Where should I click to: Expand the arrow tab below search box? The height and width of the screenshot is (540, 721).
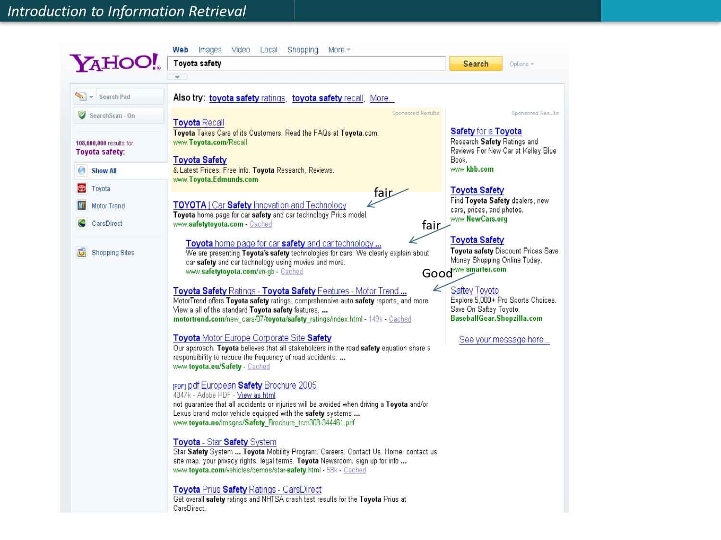click(177, 77)
